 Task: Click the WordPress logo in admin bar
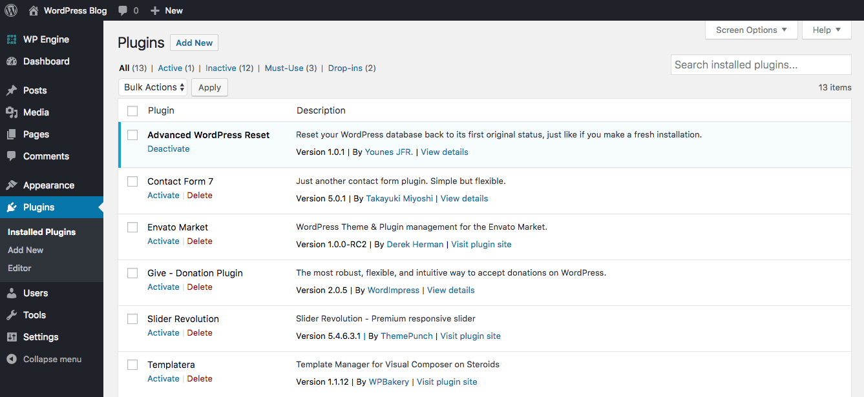point(10,10)
